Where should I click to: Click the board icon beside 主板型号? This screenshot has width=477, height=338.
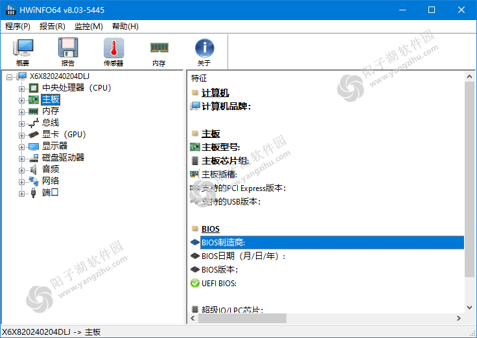[x=195, y=147]
